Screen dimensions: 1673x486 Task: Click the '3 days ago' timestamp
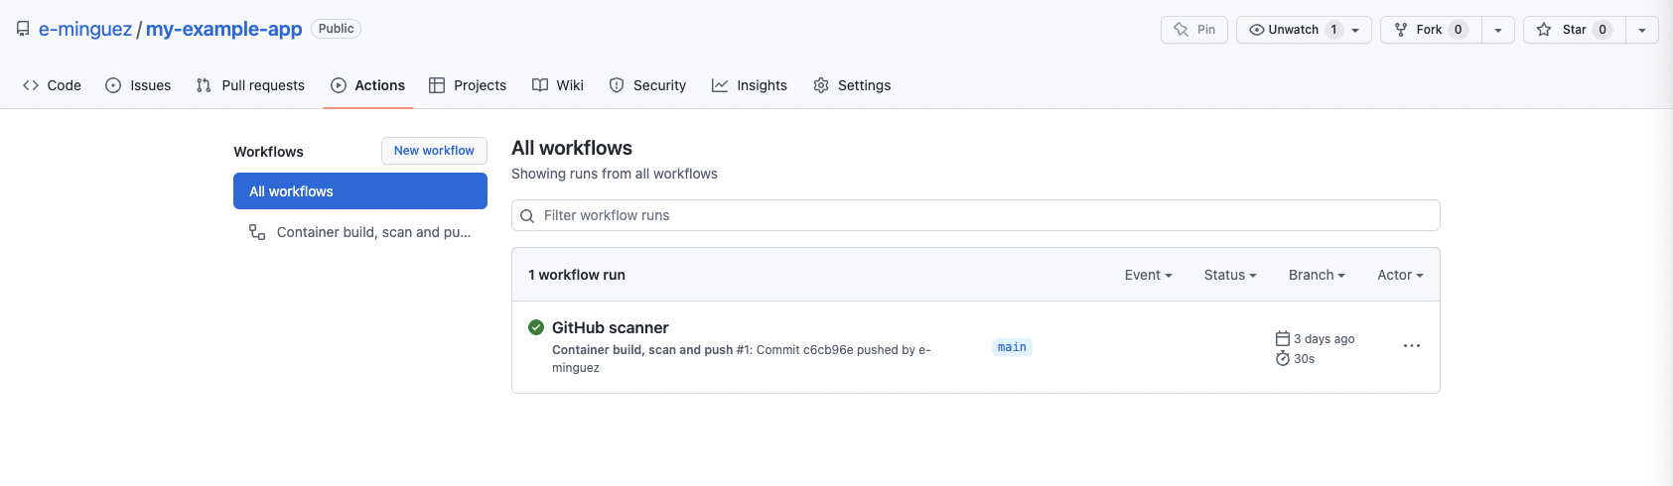pyautogui.click(x=1324, y=339)
